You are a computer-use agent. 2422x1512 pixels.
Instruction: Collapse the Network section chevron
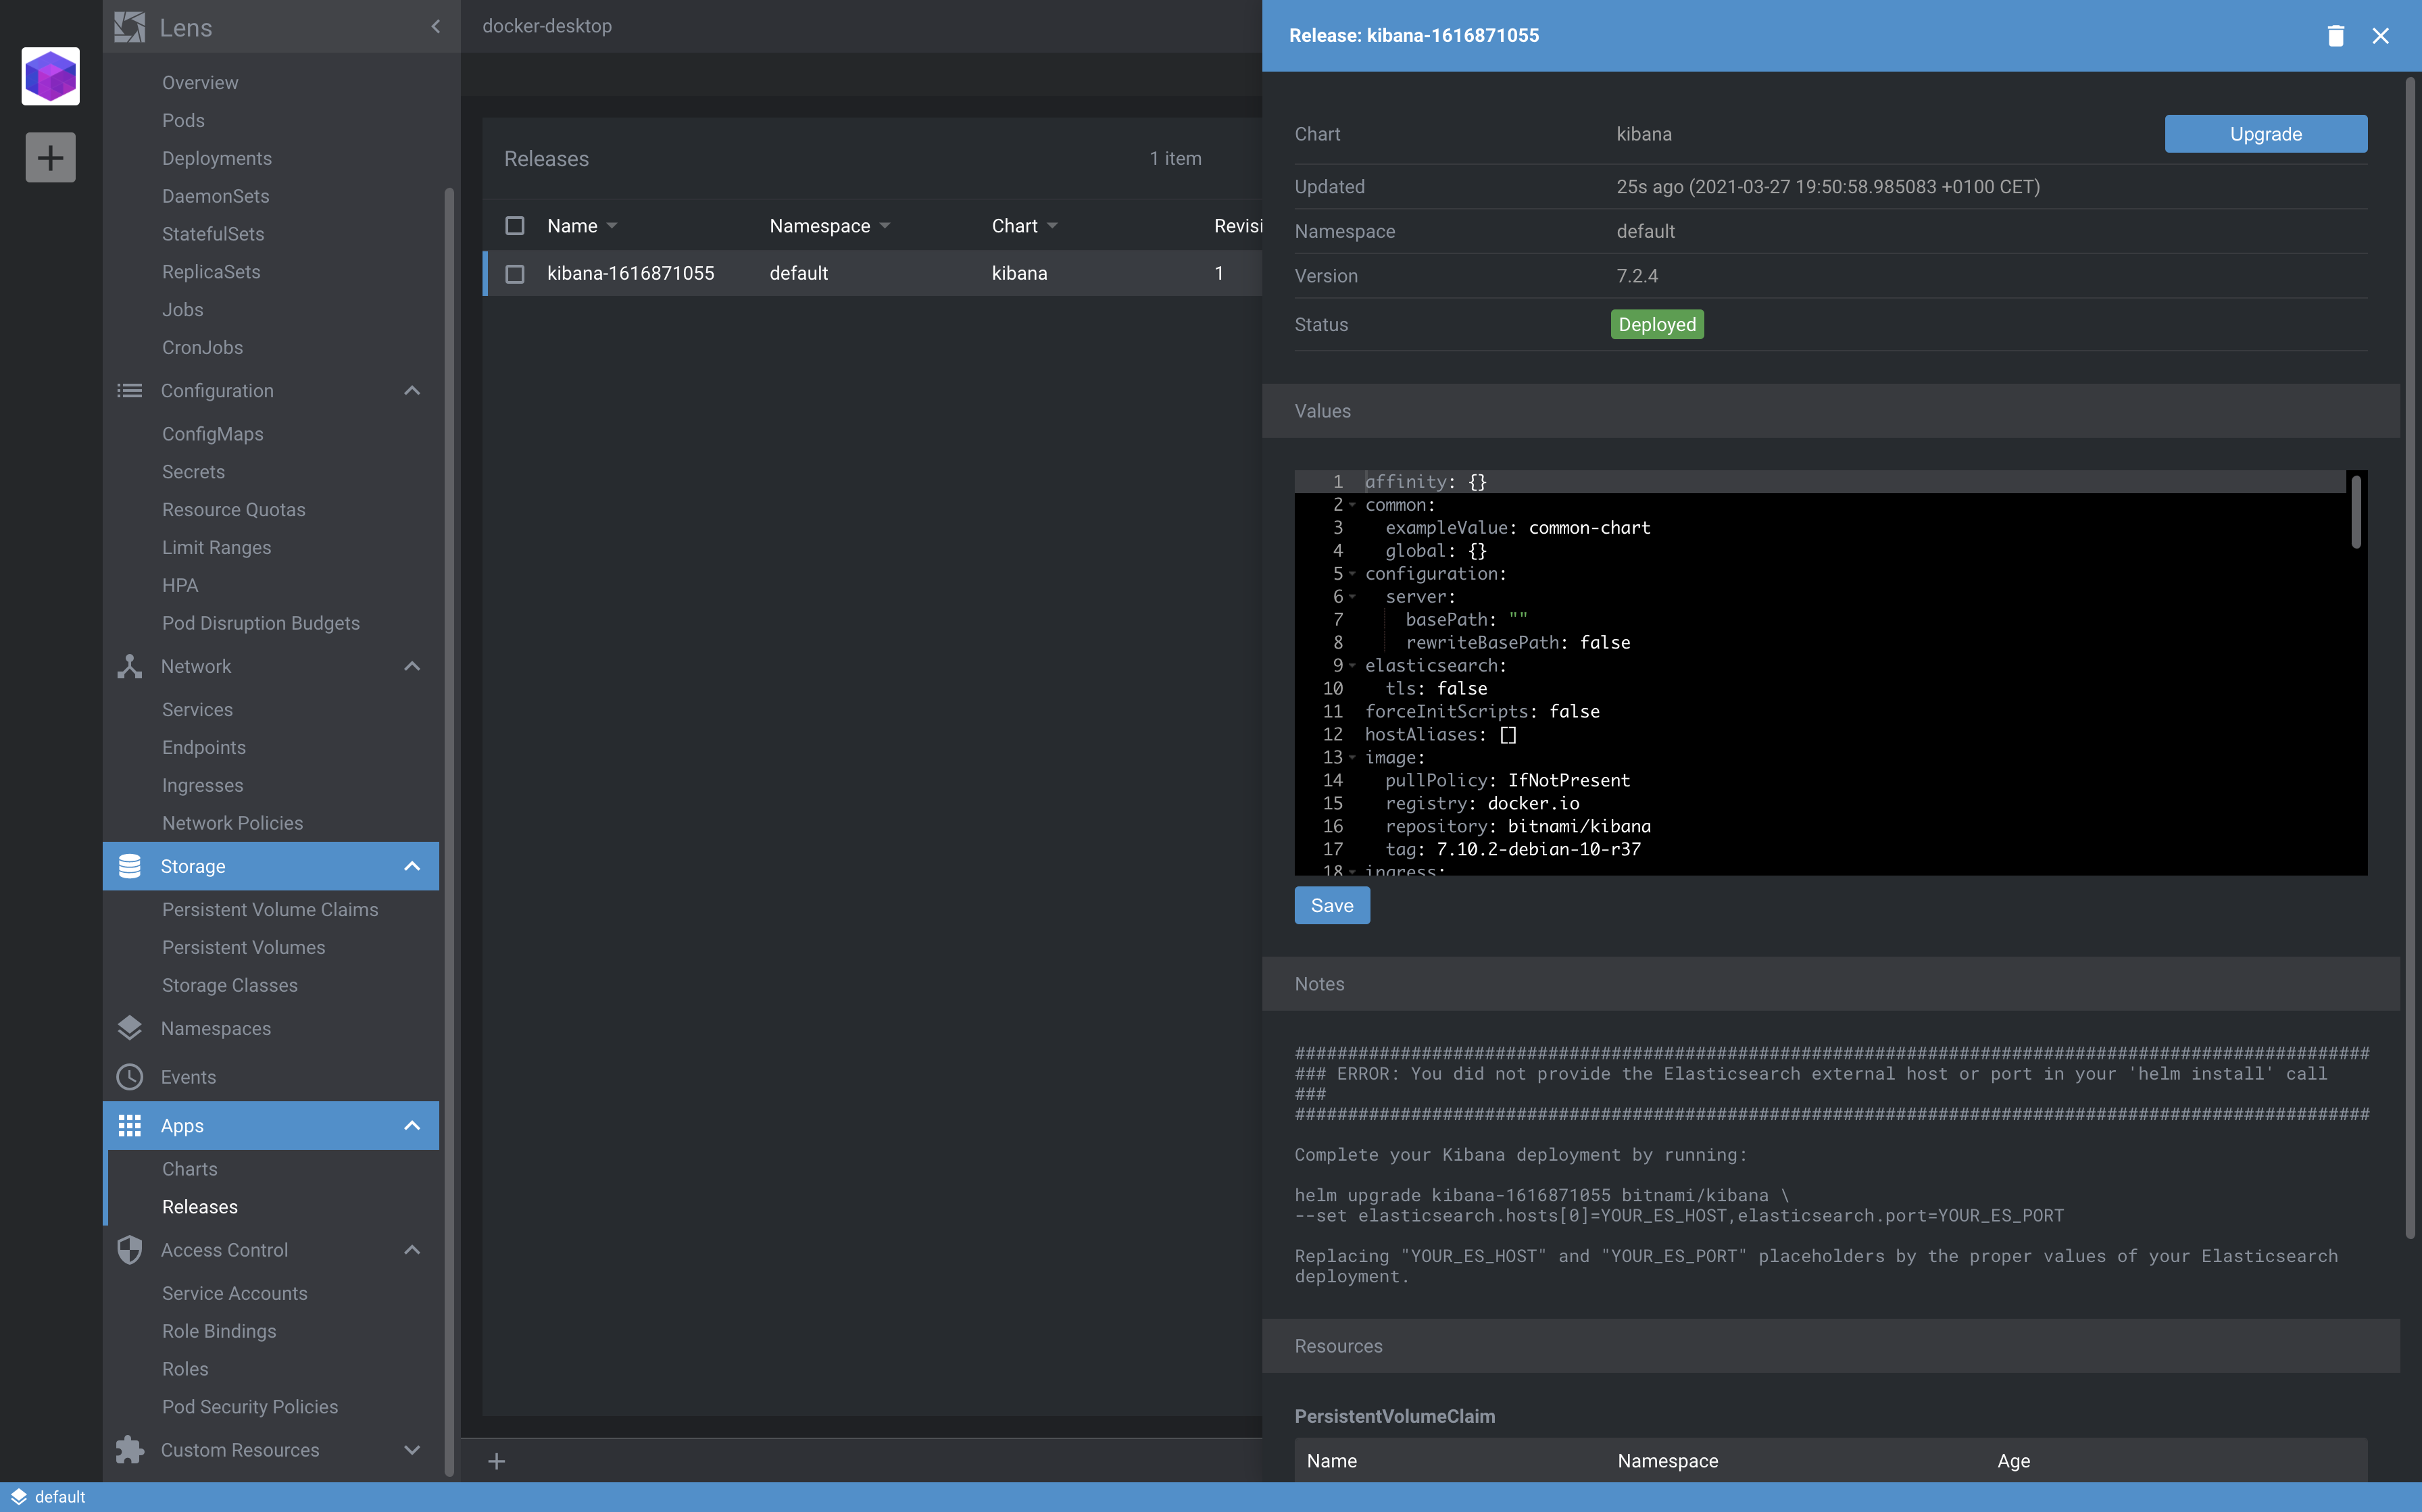tap(412, 666)
